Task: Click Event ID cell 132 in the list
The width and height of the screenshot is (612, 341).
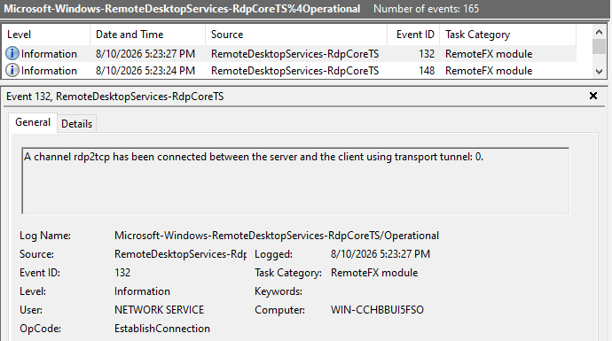Action: pyautogui.click(x=427, y=54)
